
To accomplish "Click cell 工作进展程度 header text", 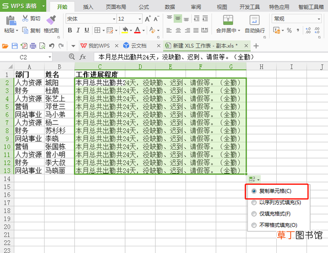I will [97, 74].
